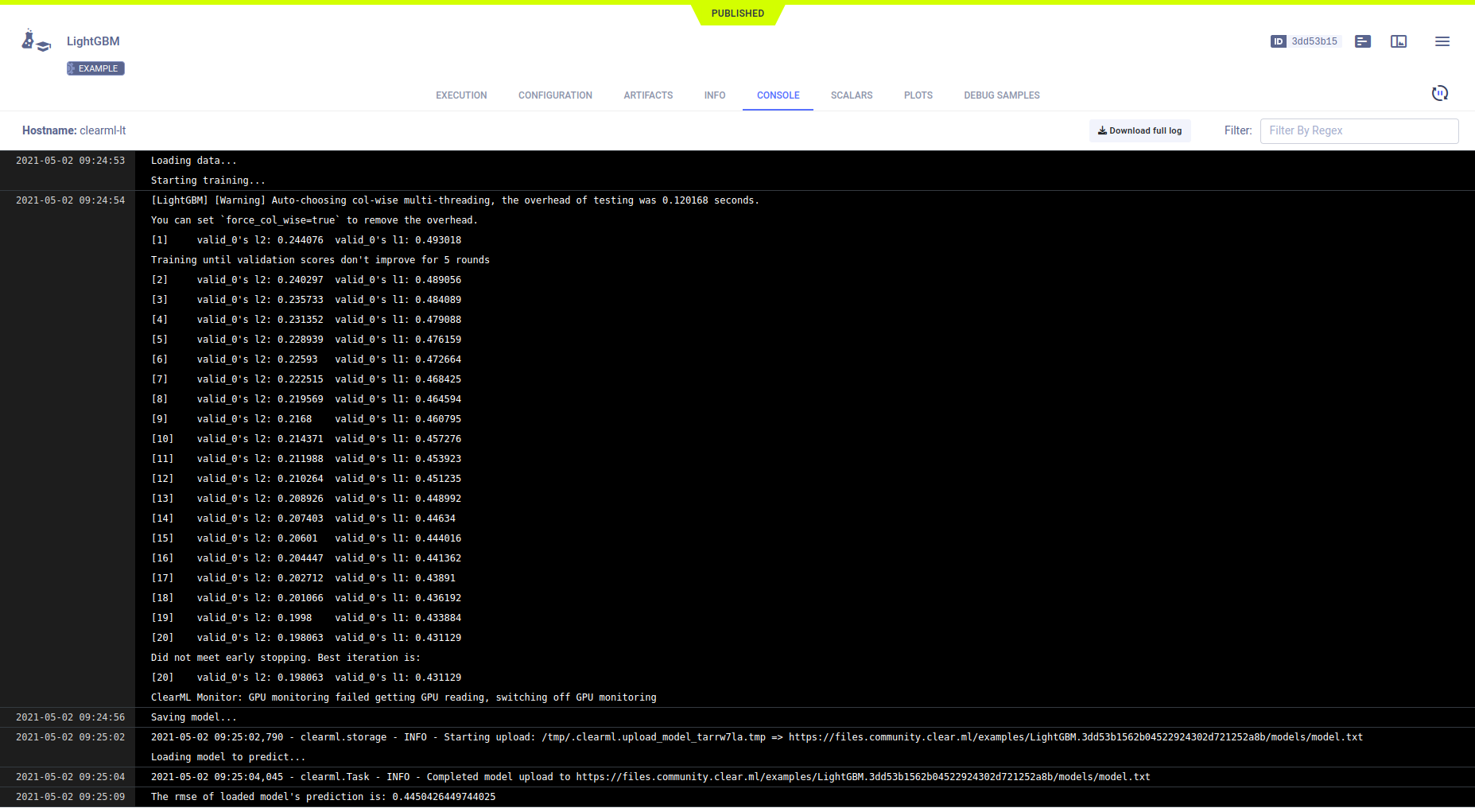Open the DEBUG SAMPLES tab
1475x808 pixels.
point(1001,95)
